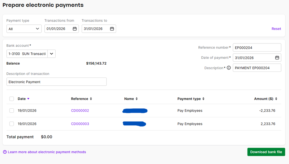Open the Payment type dropdown

tap(24, 29)
